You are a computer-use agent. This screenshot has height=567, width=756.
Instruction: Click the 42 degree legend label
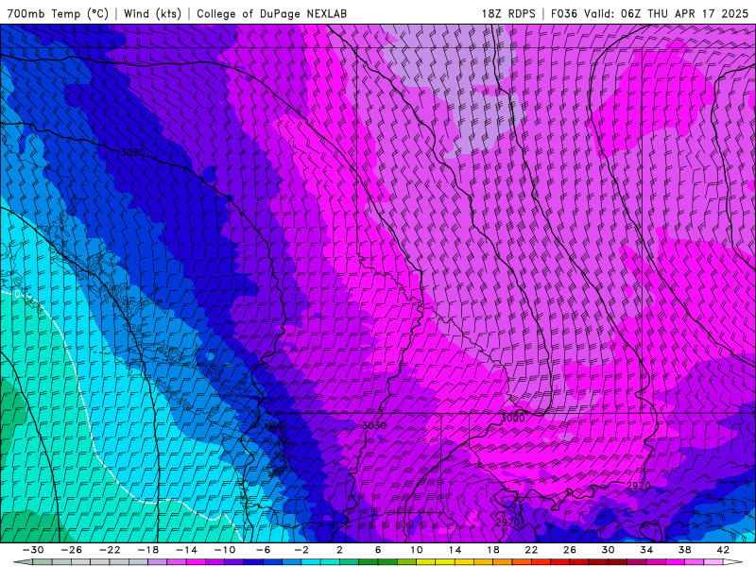coord(723,550)
